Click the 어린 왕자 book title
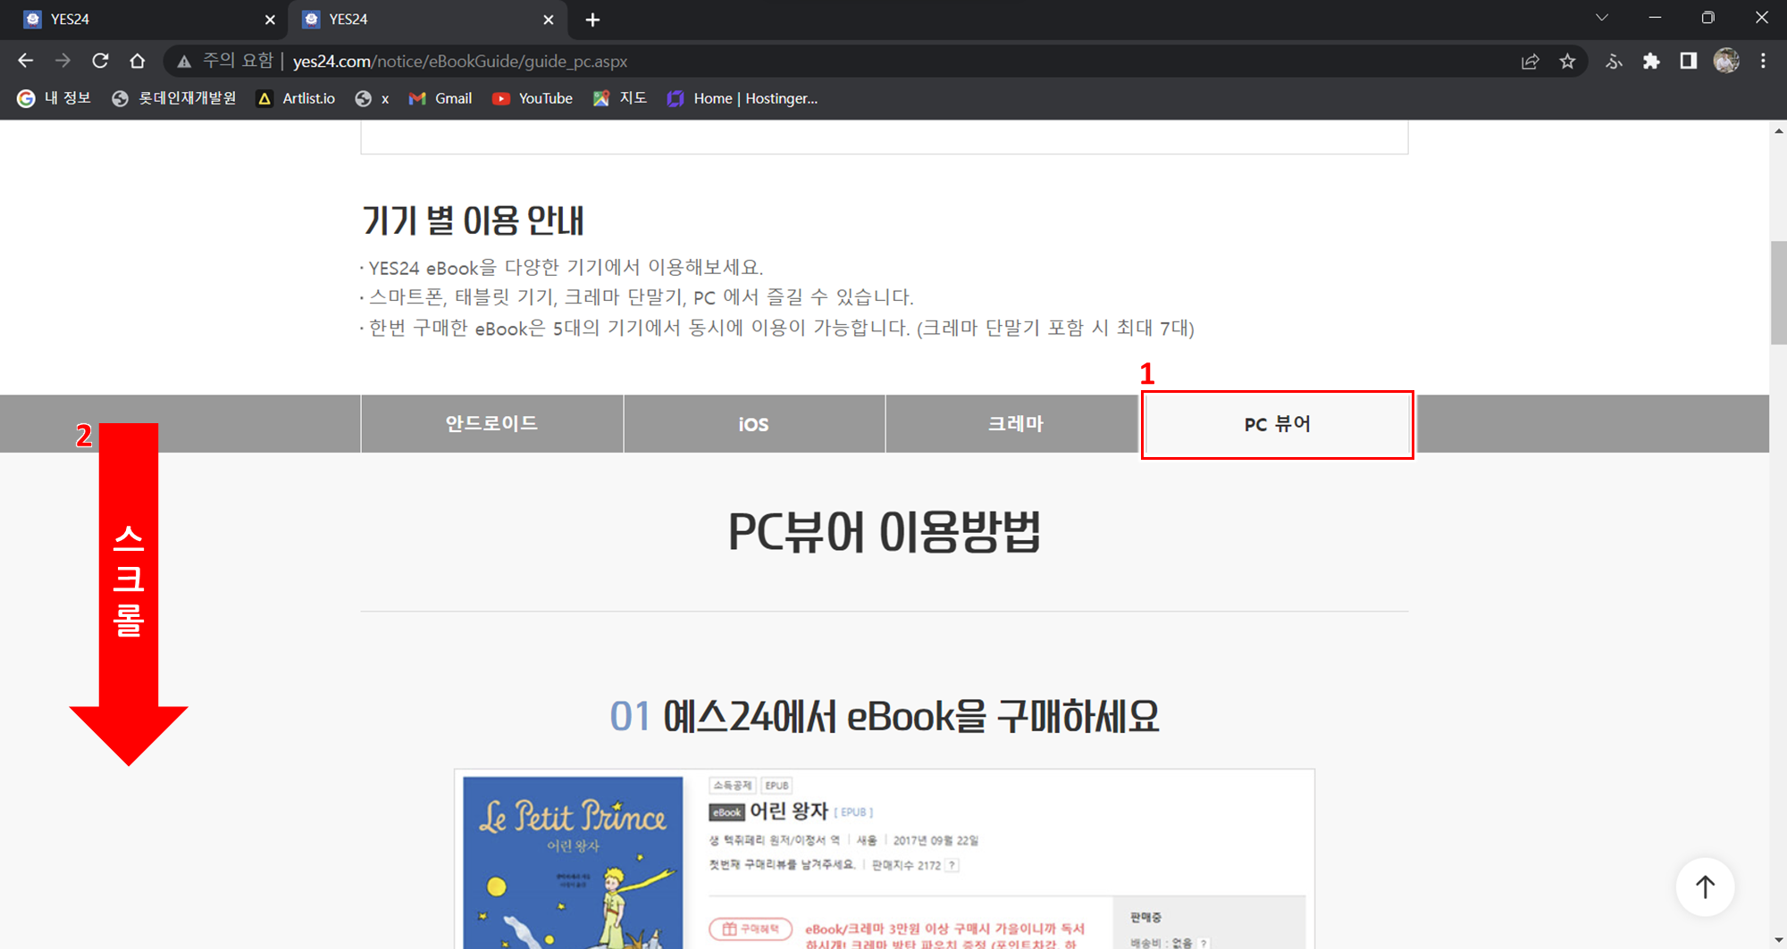Image resolution: width=1787 pixels, height=949 pixels. tap(789, 811)
